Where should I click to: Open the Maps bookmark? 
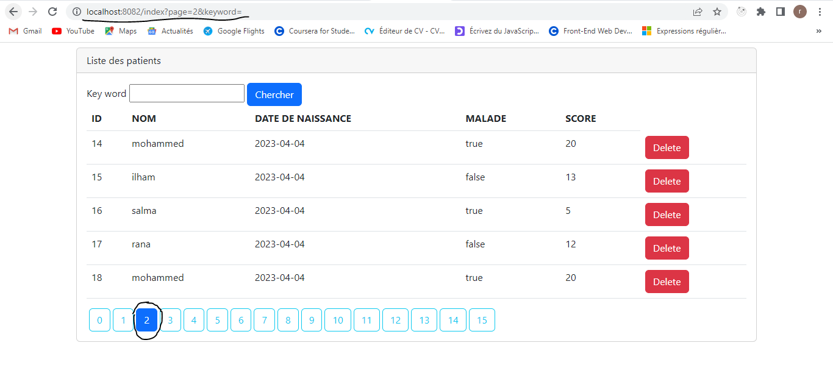click(x=120, y=30)
